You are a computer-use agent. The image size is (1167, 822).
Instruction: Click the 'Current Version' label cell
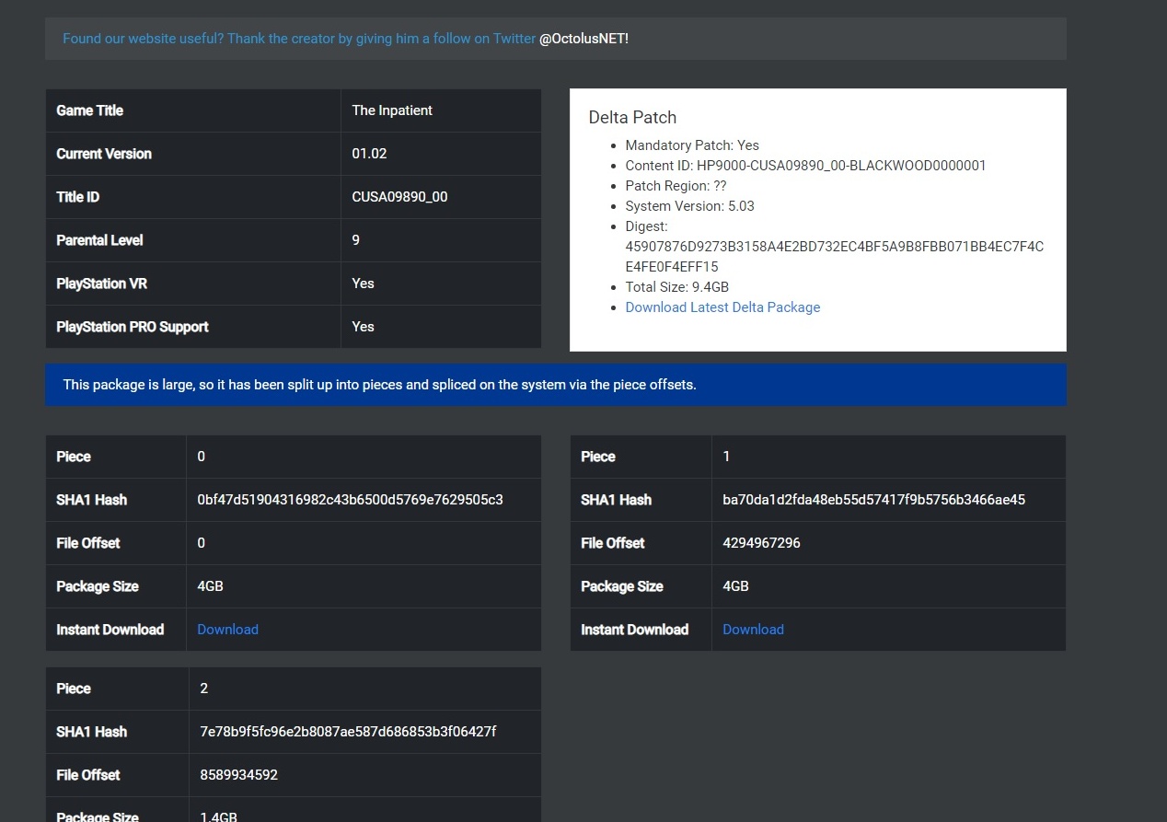point(193,154)
